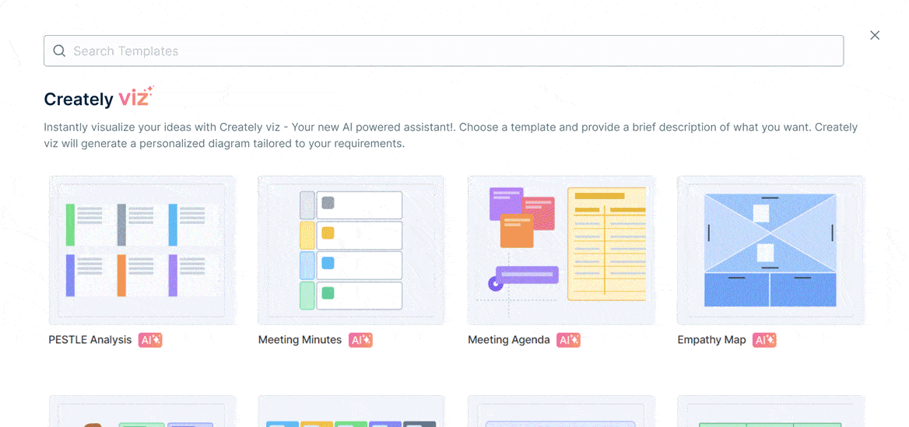909x427 pixels.
Task: Click the PESTLE Analysis title text
Action: click(90, 340)
